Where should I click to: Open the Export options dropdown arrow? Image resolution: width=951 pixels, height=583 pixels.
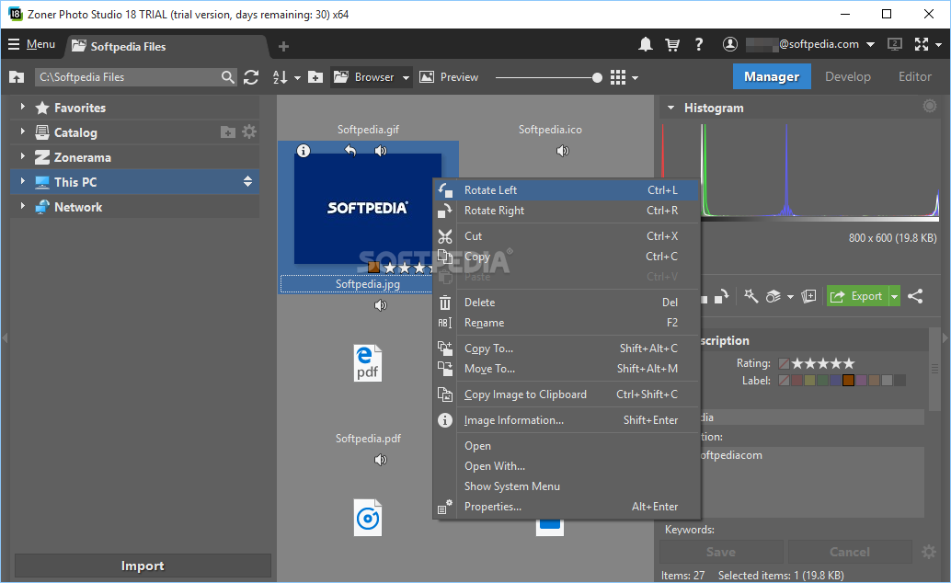coord(895,296)
